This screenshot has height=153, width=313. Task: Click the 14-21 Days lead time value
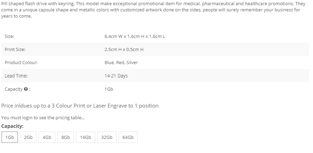tap(116, 76)
